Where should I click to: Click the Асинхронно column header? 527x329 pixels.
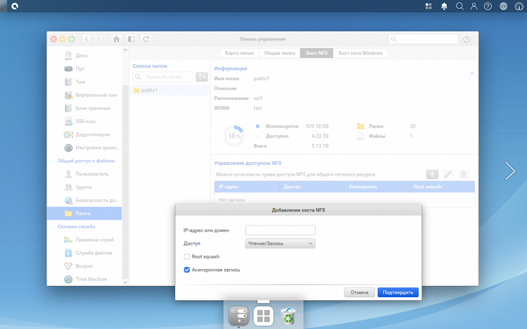(377, 187)
